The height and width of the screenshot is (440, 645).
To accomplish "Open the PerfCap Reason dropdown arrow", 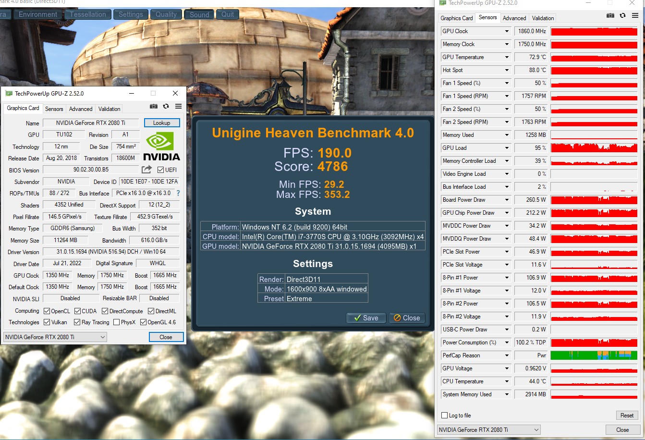I will click(507, 355).
